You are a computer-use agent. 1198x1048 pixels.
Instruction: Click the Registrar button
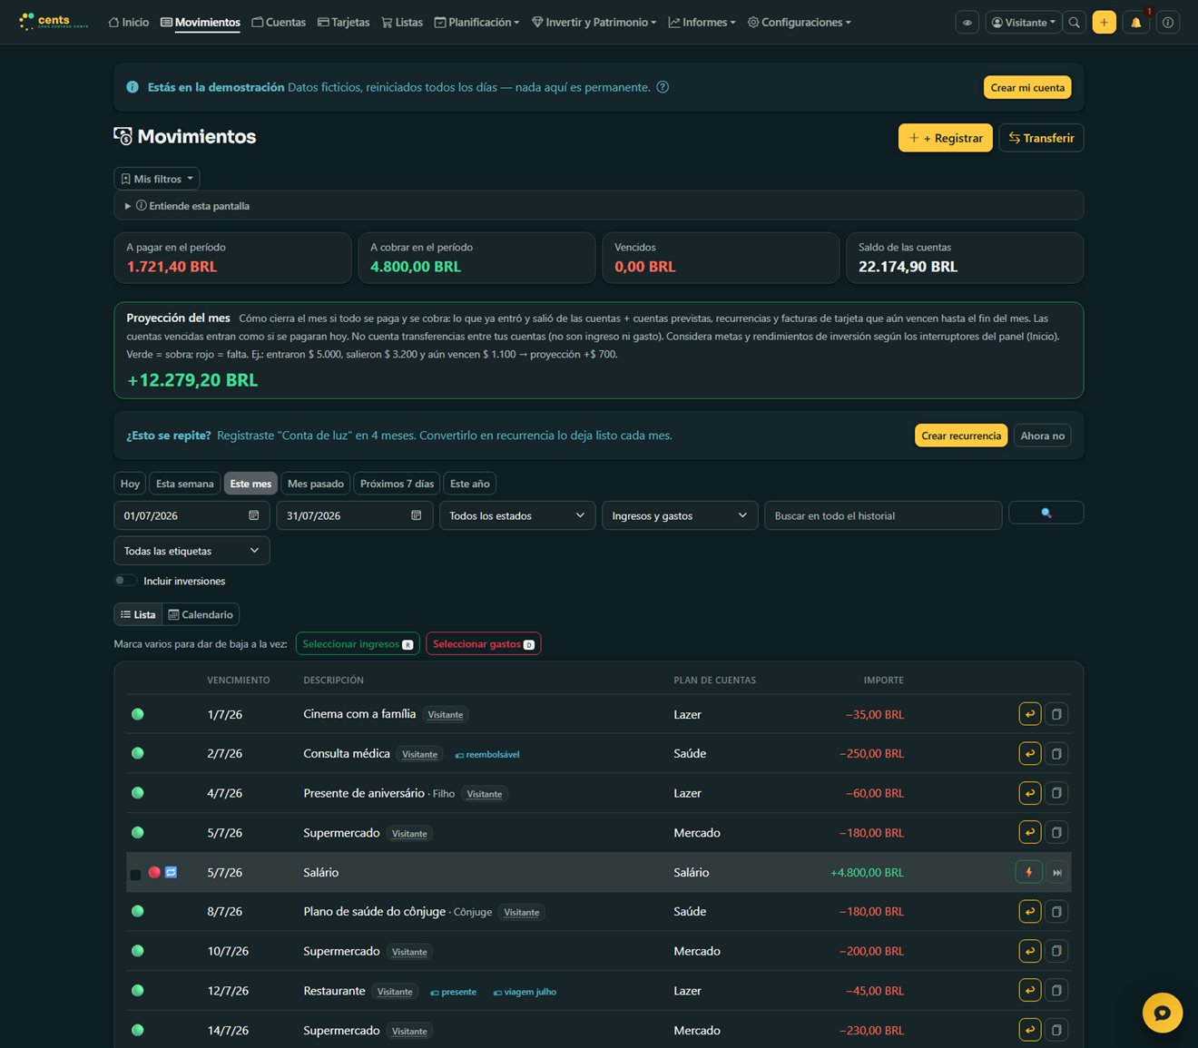pos(946,138)
